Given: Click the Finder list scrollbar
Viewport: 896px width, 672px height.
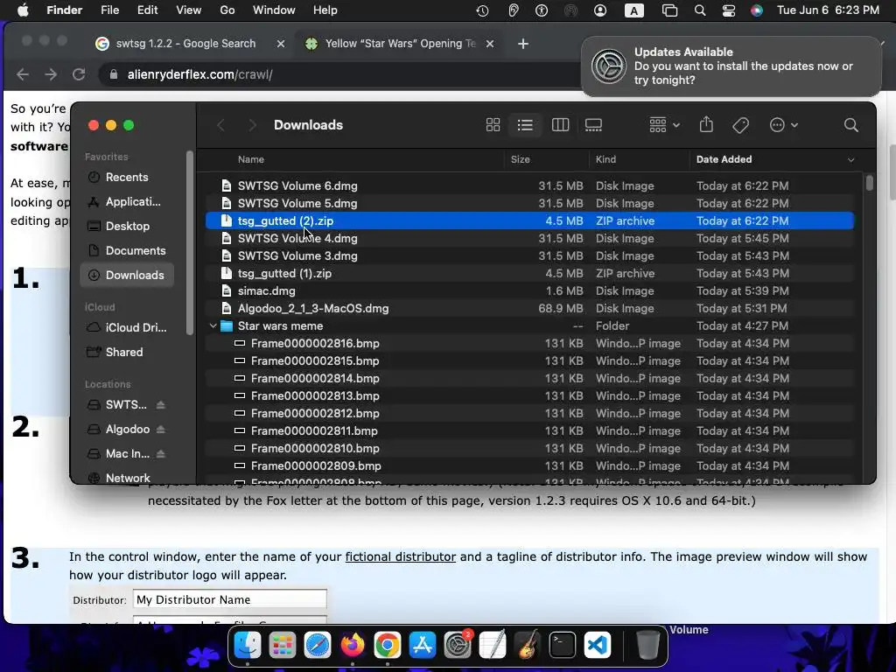Looking at the screenshot, I should (x=869, y=183).
